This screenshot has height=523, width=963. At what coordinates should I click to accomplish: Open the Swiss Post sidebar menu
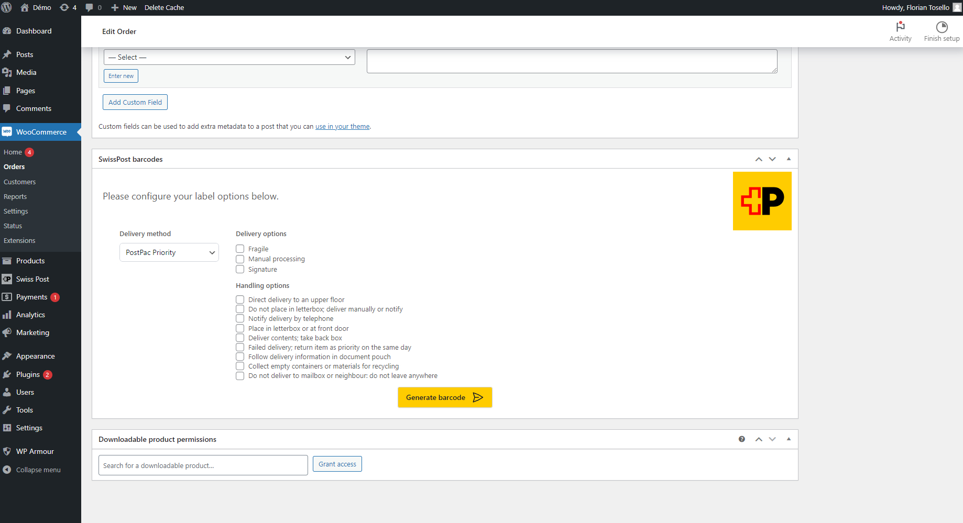[32, 279]
